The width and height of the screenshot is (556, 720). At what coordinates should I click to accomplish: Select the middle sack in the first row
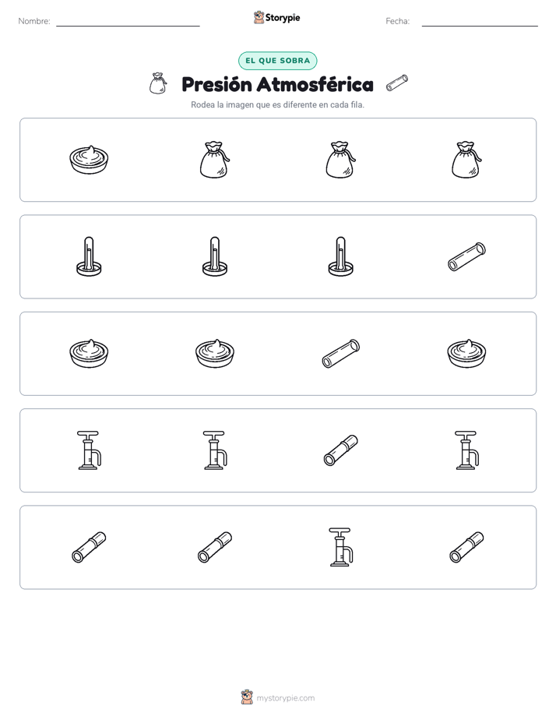341,160
